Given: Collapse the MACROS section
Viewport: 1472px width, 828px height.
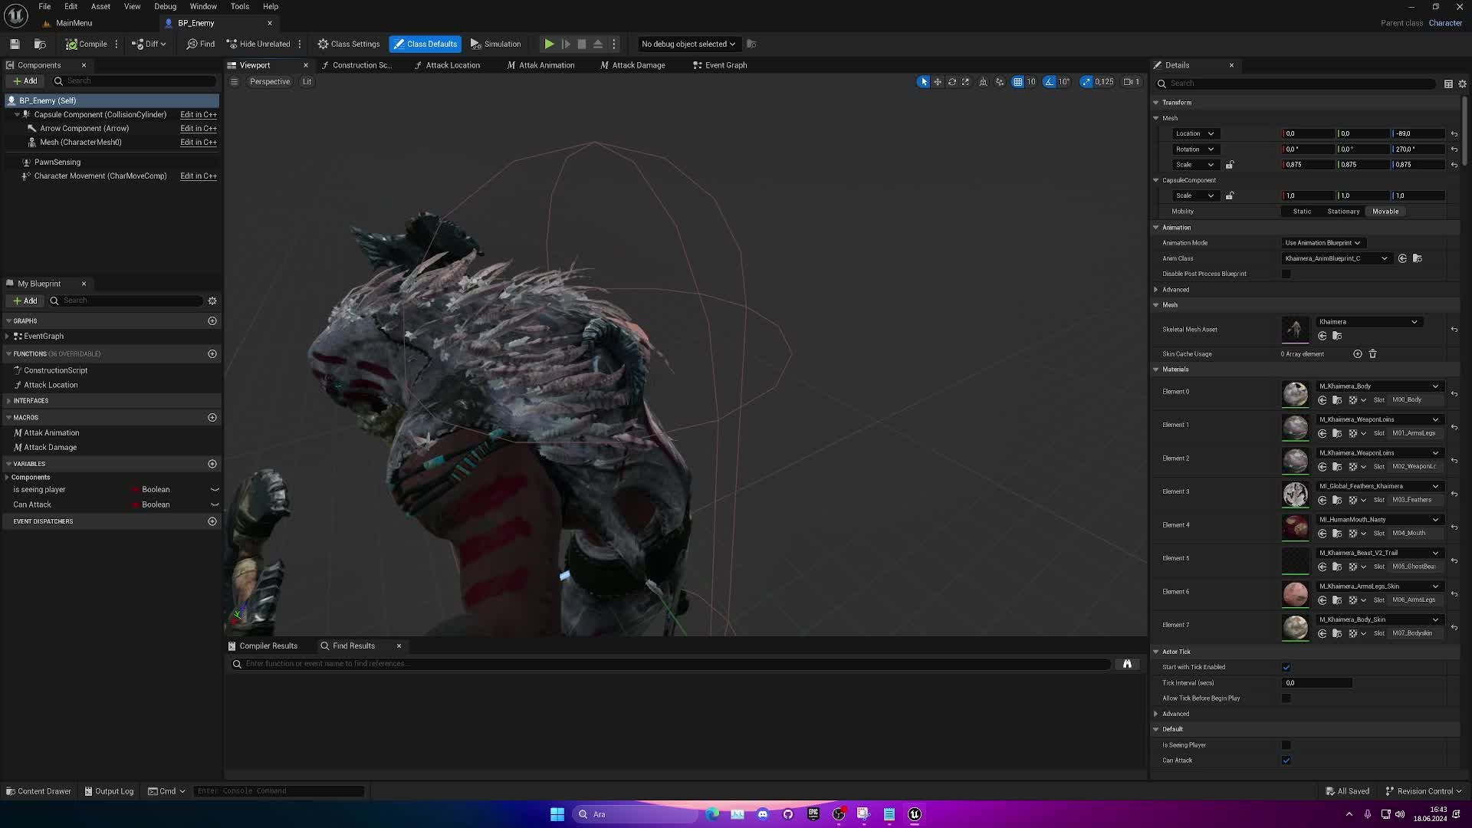Looking at the screenshot, I should point(8,418).
